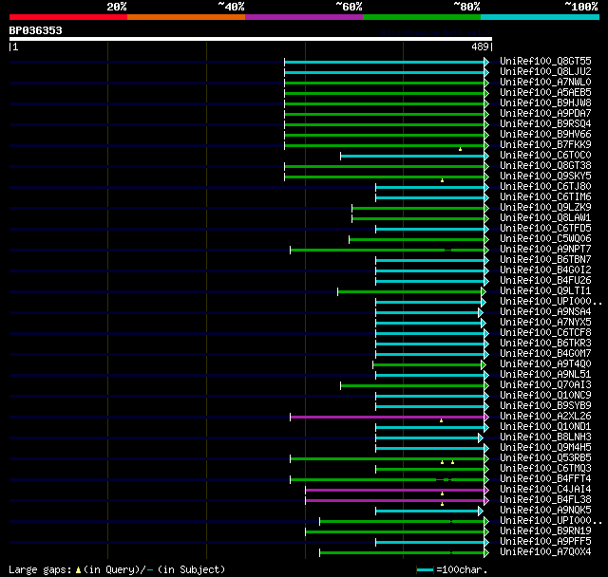Select the UniRef100_Q8GT38 label
This screenshot has height=577, width=608.
(x=545, y=166)
